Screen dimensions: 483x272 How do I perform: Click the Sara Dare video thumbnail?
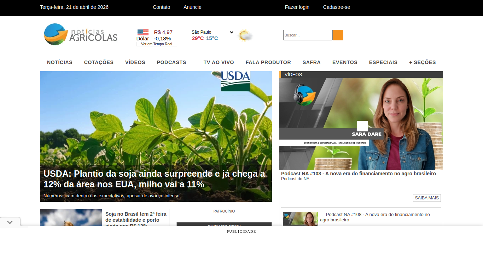(361, 124)
